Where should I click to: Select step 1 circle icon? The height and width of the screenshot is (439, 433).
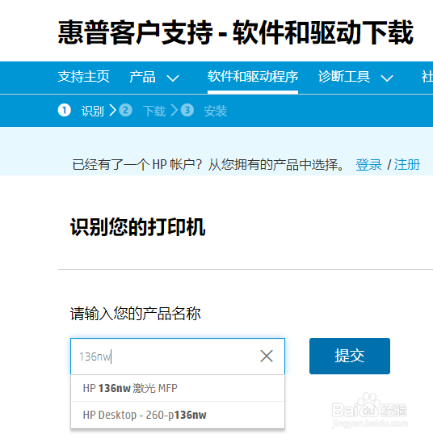pos(65,110)
